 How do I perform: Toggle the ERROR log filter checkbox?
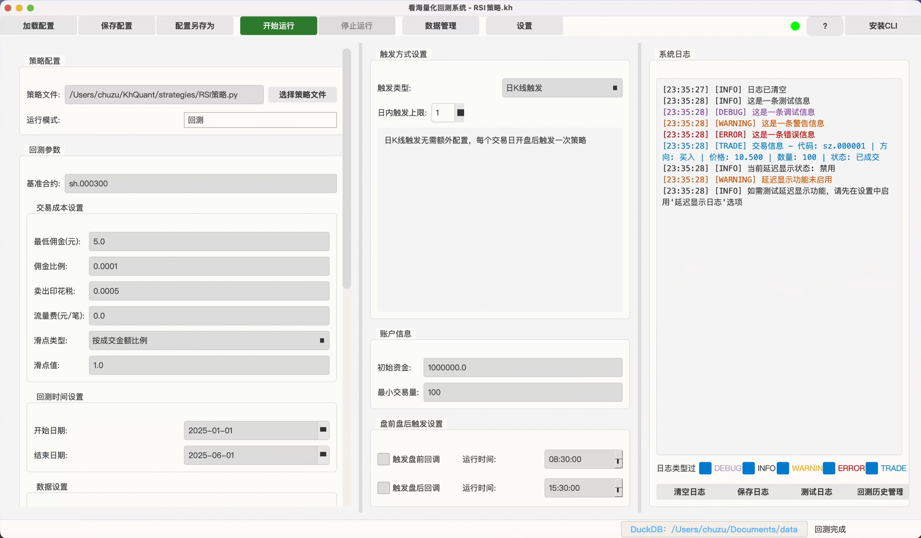829,468
